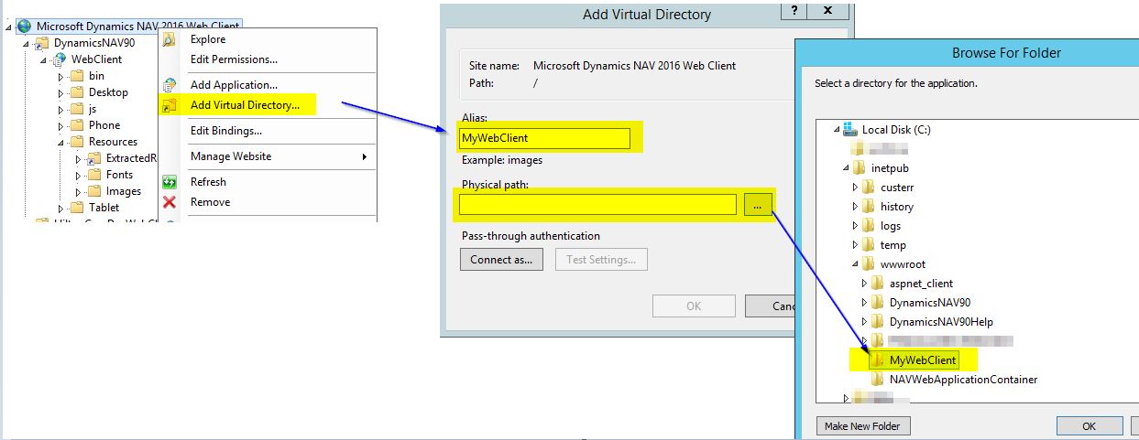Collapse the wwwroot folder in browser
The width and height of the screenshot is (1139, 440).
(856, 264)
